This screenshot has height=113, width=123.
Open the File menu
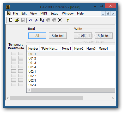[15, 14]
